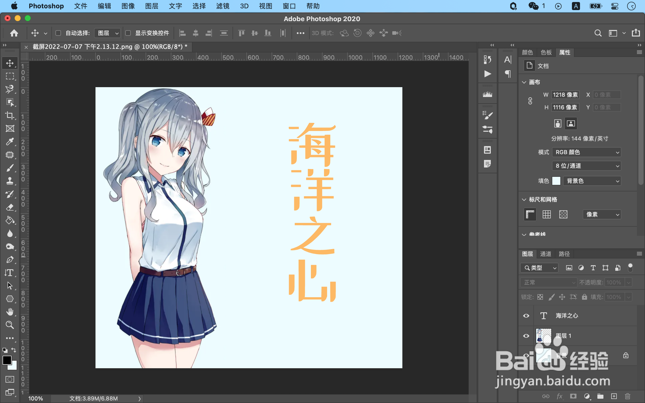Select the Lasso tool in toolbar
This screenshot has height=403, width=645.
(x=10, y=89)
